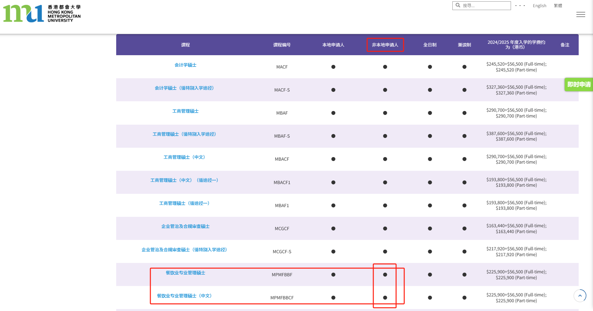Open 餐饮业专业管理硕士（中文） link
The image size is (593, 311).
point(185,296)
